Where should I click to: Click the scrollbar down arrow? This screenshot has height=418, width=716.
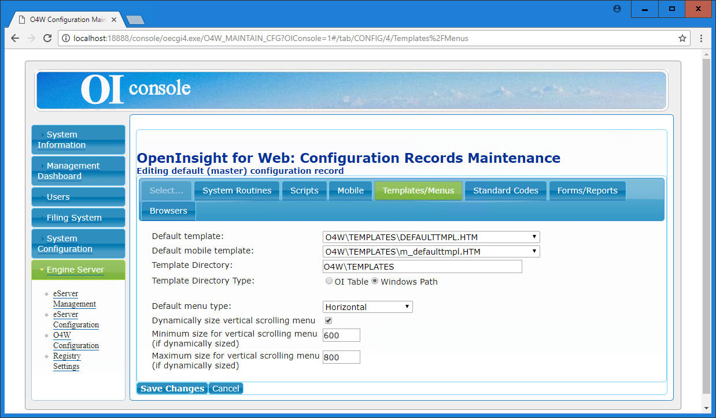click(706, 408)
